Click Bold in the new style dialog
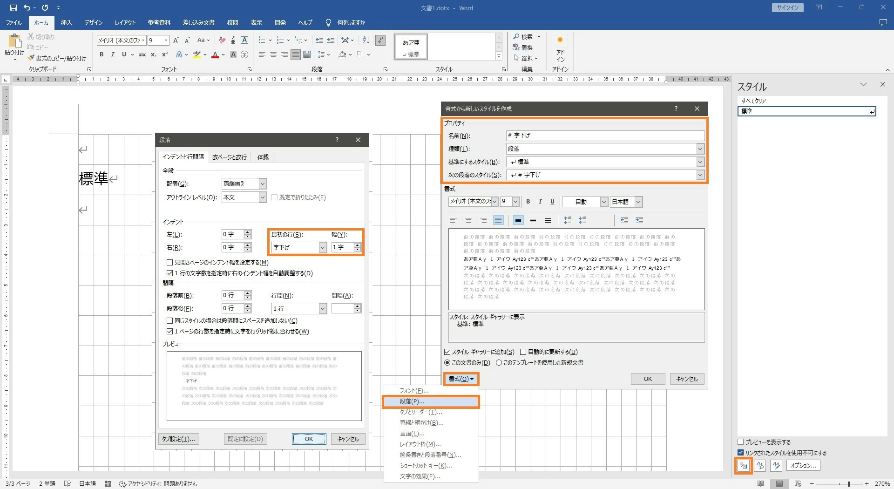This screenshot has width=894, height=489. click(x=528, y=202)
